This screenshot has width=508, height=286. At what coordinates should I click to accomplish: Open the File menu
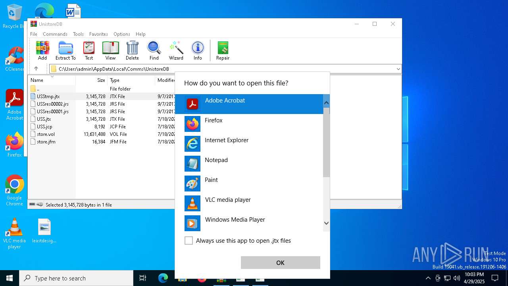point(34,34)
